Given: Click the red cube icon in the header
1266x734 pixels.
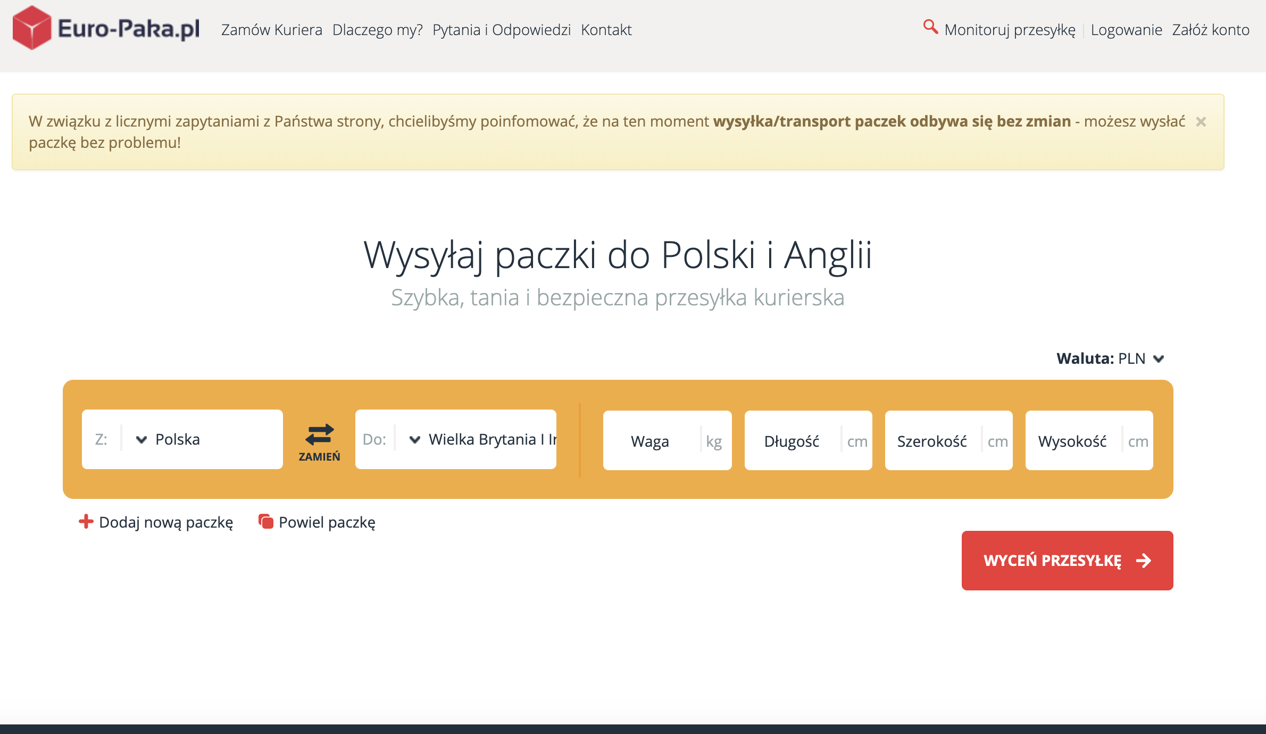Looking at the screenshot, I should coord(32,29).
